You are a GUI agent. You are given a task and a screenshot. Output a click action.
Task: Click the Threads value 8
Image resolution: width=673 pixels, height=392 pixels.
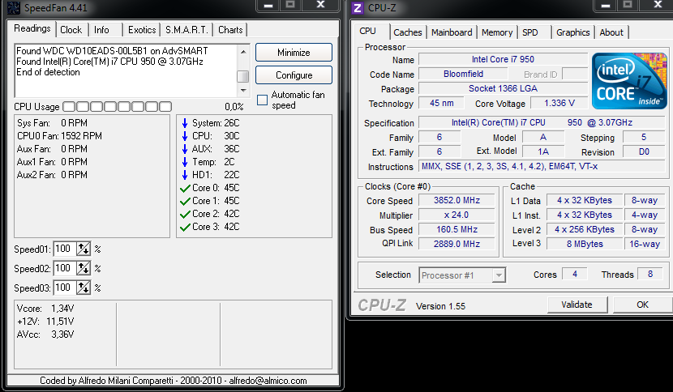(x=650, y=274)
